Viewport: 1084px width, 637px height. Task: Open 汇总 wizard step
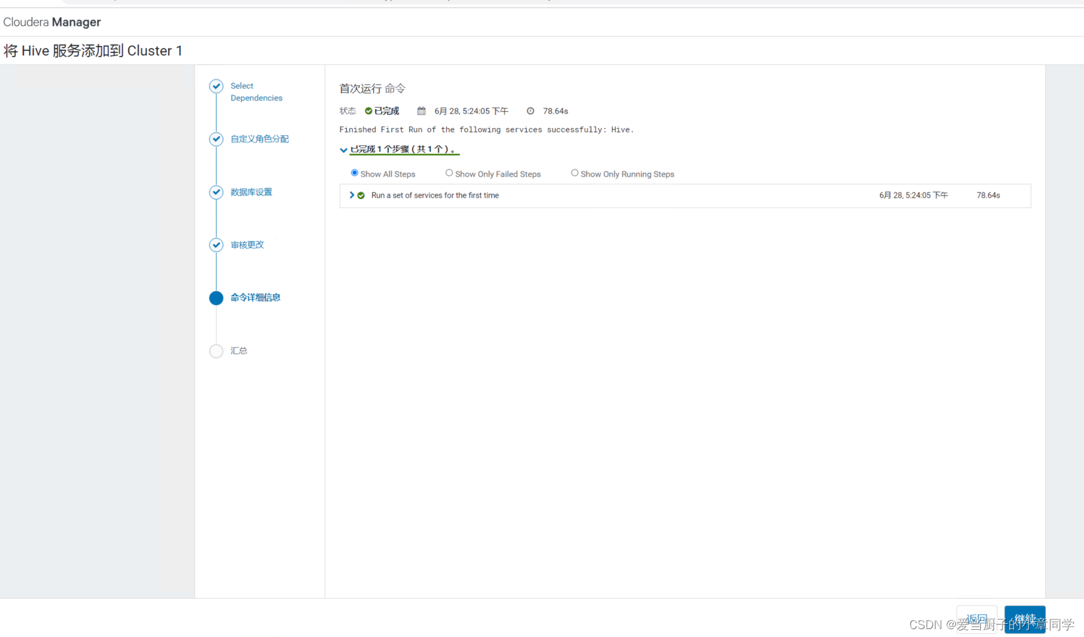pos(239,351)
